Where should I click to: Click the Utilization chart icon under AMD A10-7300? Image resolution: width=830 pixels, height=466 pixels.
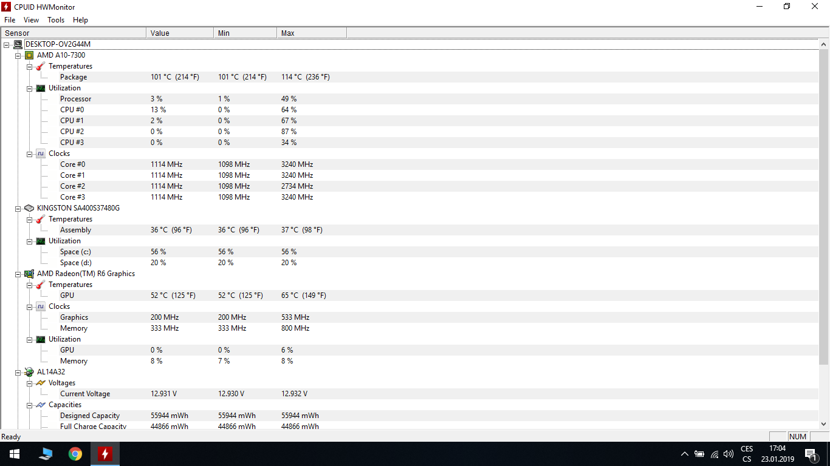[x=41, y=88]
